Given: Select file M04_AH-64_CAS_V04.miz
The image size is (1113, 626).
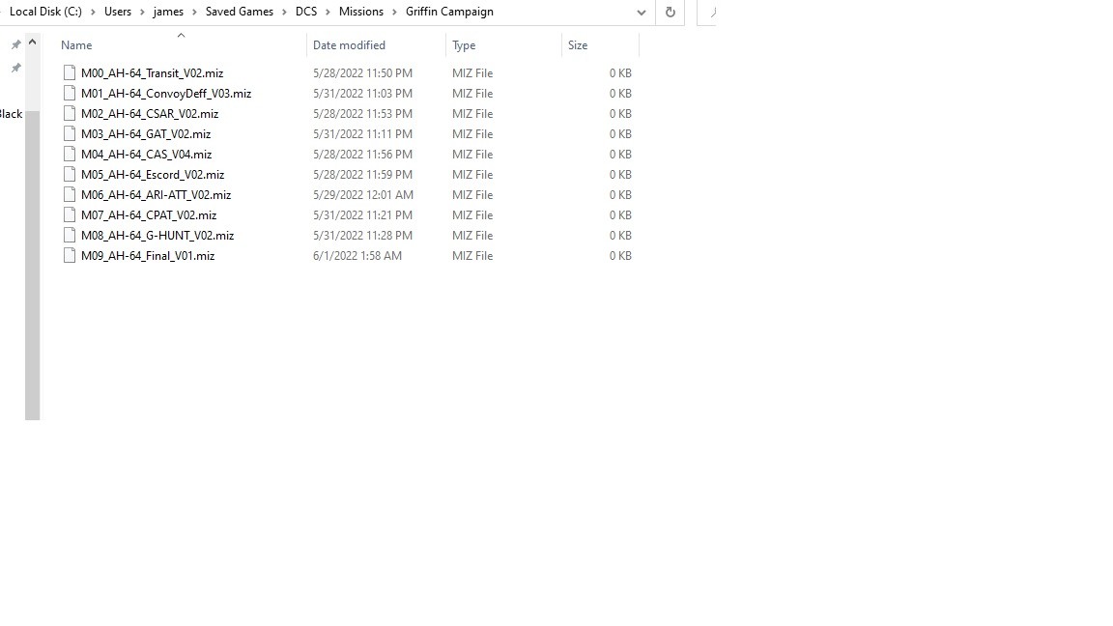Looking at the screenshot, I should pos(146,154).
